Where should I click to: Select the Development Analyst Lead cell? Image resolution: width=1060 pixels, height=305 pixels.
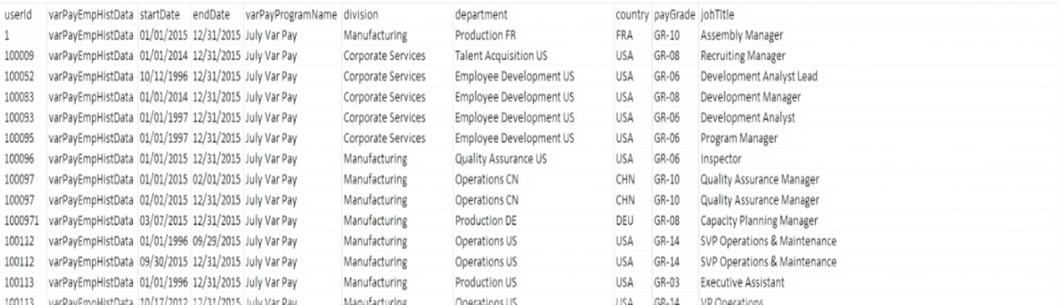point(759,77)
